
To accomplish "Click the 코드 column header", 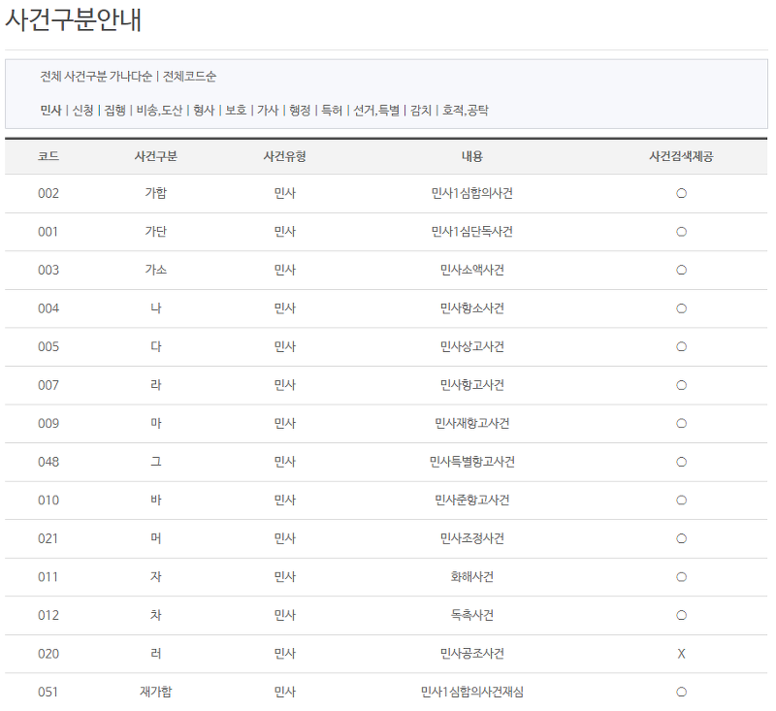I will coord(49,155).
